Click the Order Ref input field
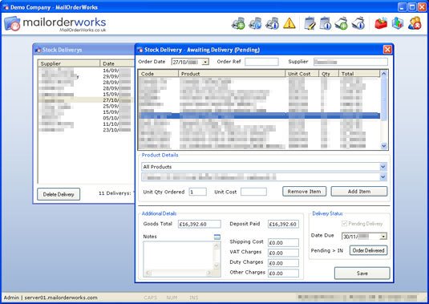This screenshot has height=304, width=429. [261, 62]
